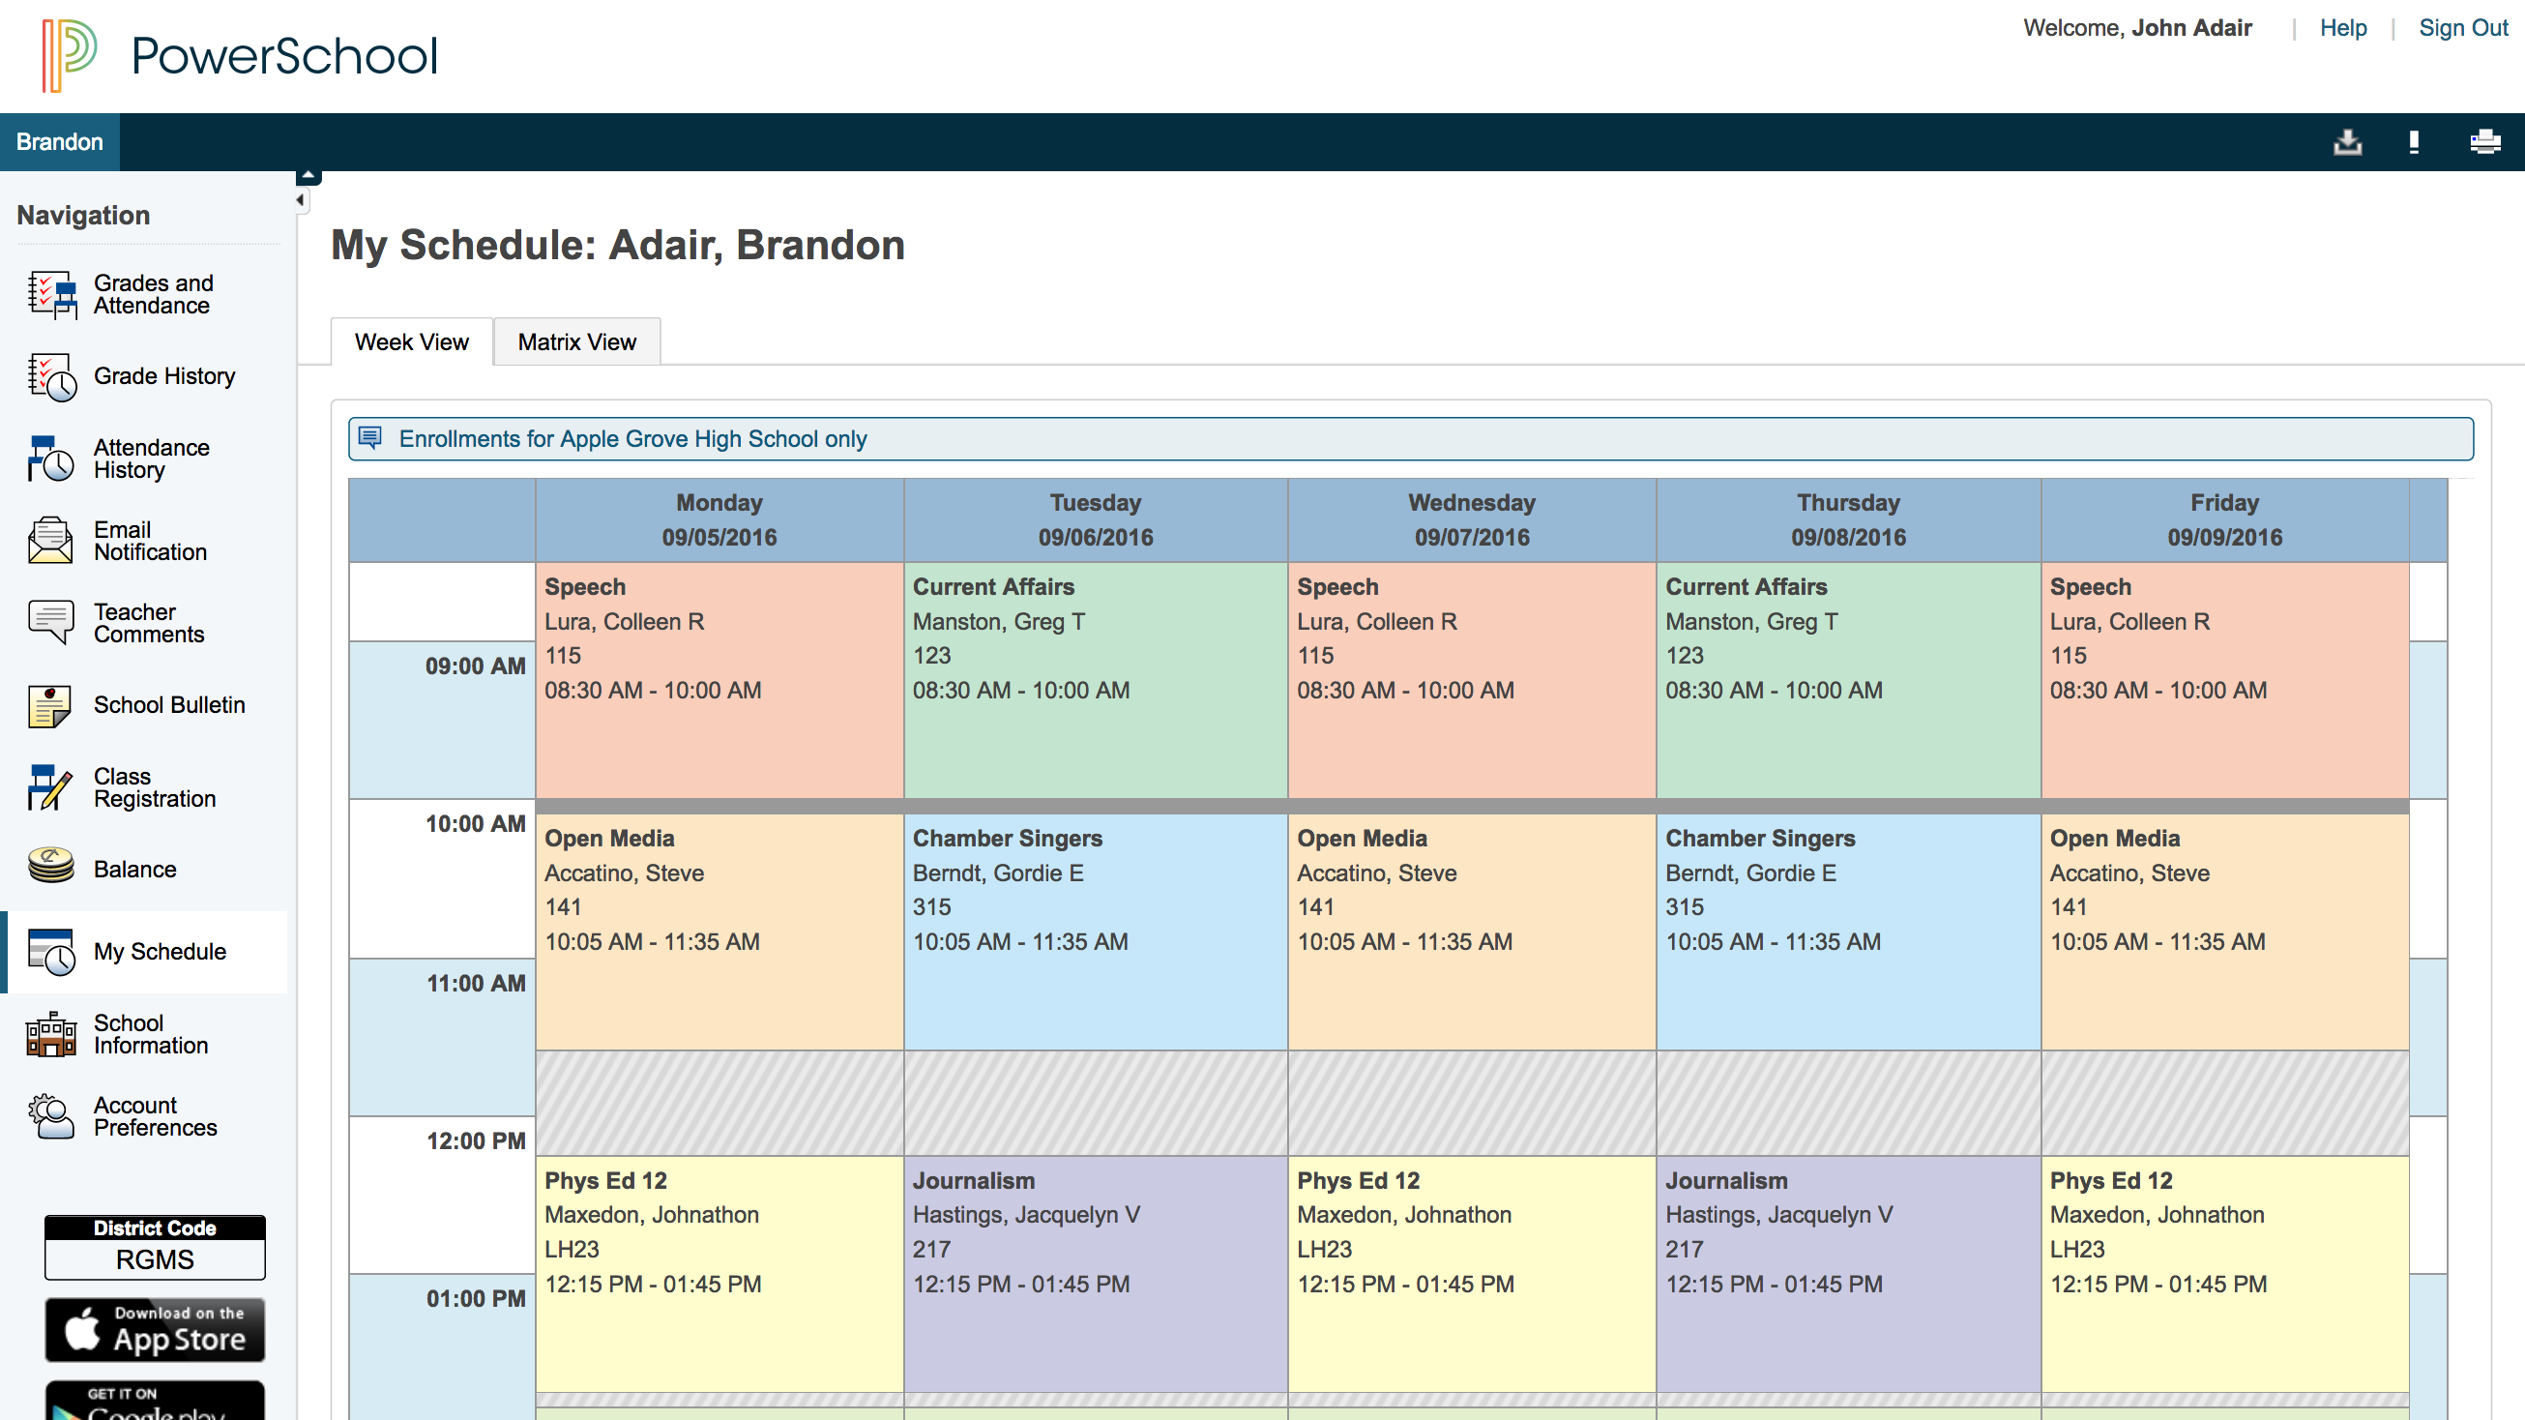Select Friday's Speech class block
2525x1420 pixels.
click(2225, 681)
